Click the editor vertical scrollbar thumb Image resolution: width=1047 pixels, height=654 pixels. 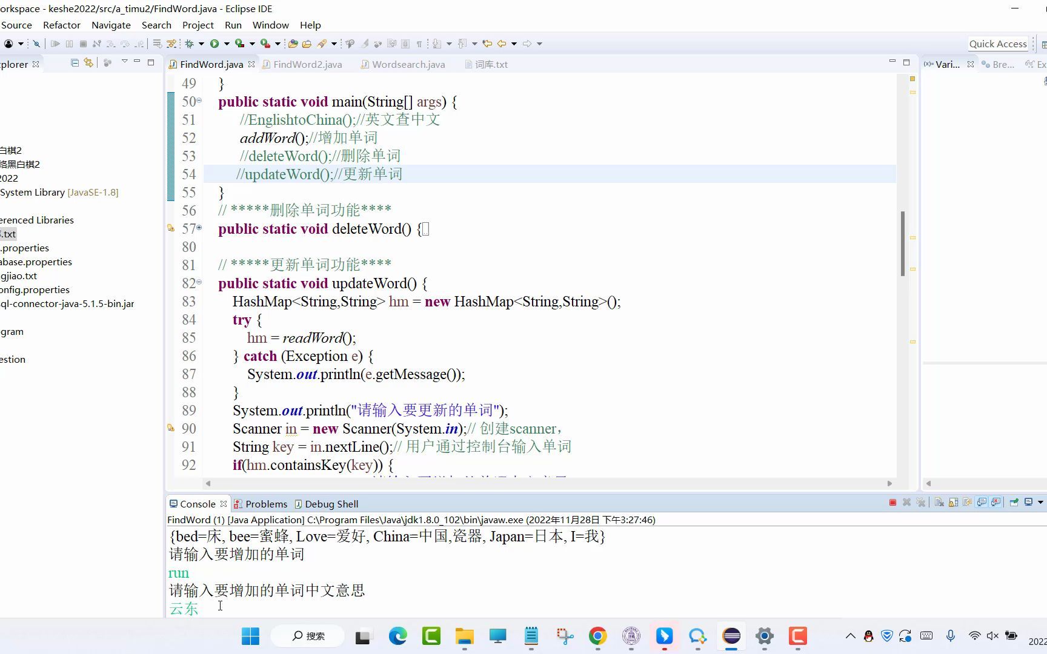pos(903,243)
